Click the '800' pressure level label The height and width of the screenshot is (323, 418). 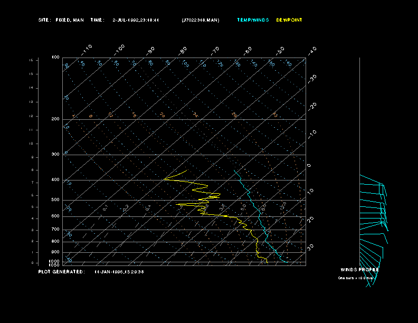(x=55, y=241)
